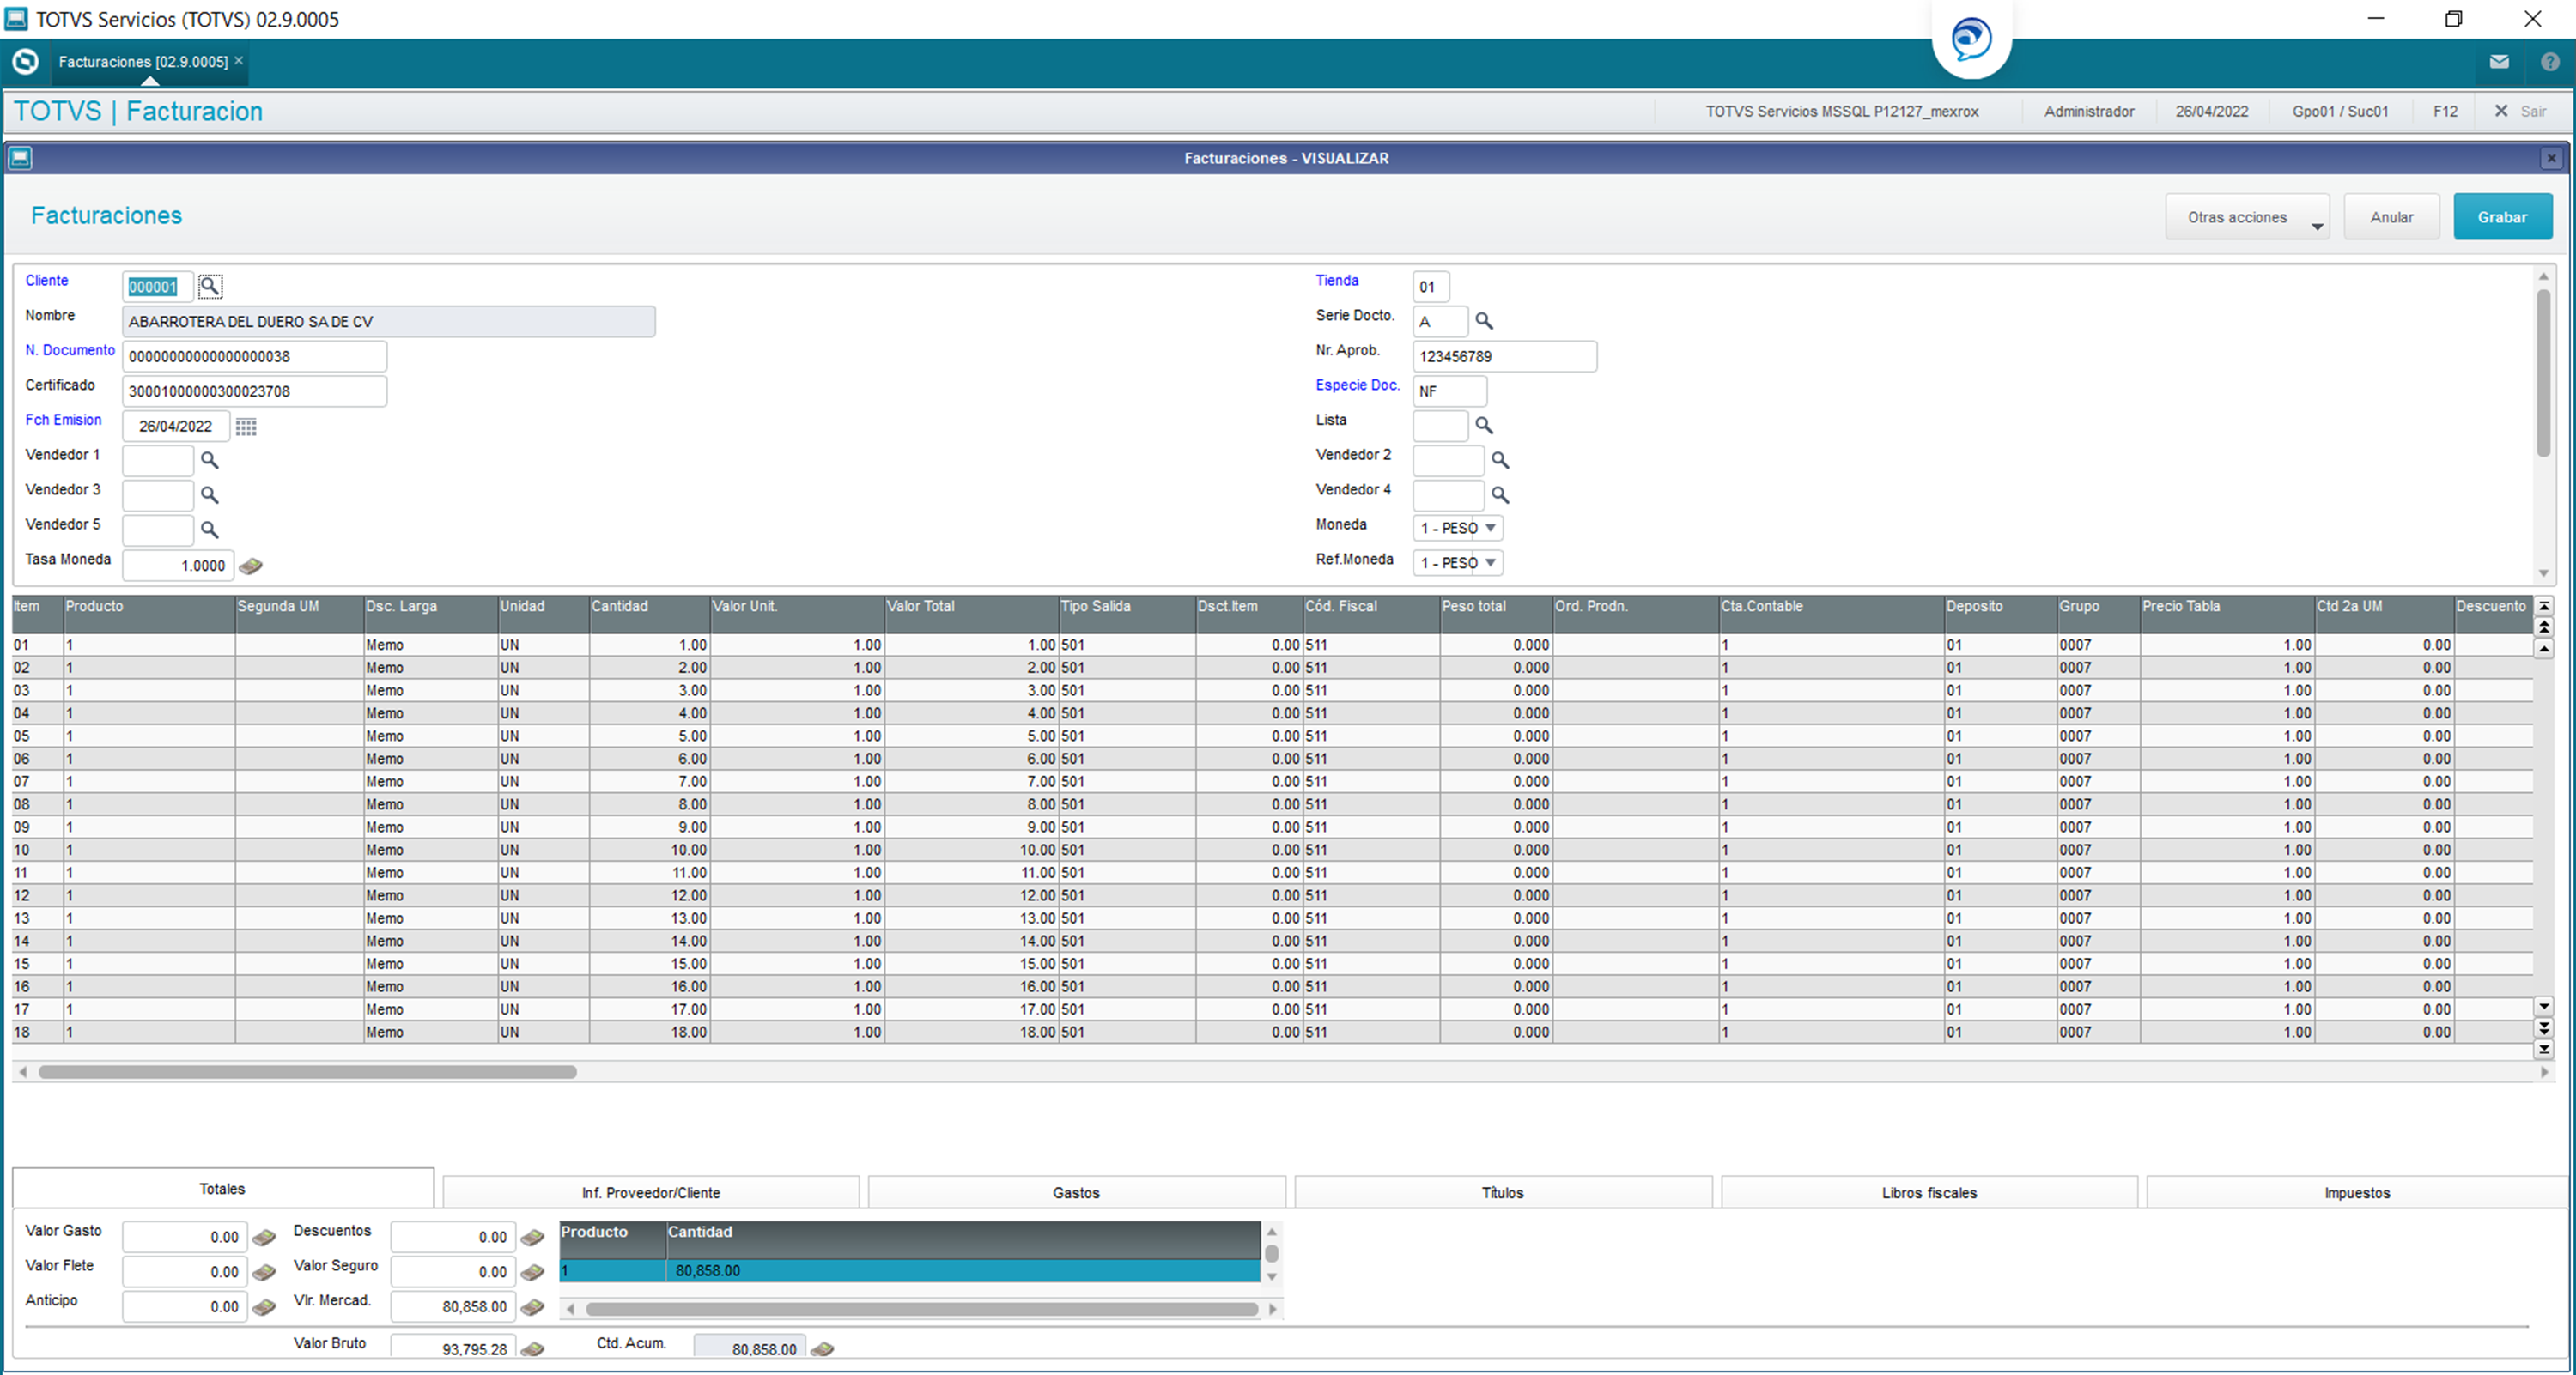Focus the Fch Emision date field
This screenshot has height=1375, width=2576.
[x=176, y=427]
